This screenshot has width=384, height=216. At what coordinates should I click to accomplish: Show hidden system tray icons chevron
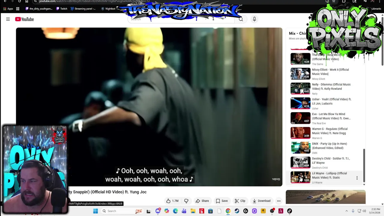click(346, 211)
